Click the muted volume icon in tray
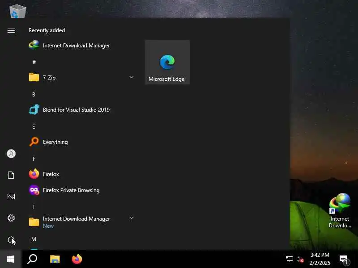358x268 pixels. (x=300, y=260)
